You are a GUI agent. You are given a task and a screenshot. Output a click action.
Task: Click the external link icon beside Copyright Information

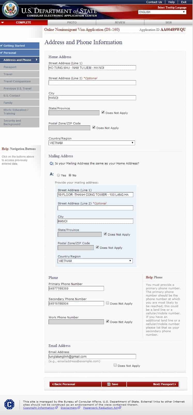click(x=56, y=408)
